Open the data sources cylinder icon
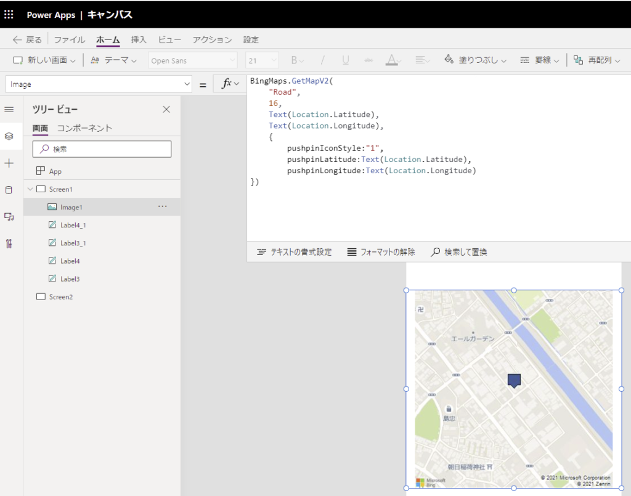Image resolution: width=631 pixels, height=496 pixels. (9, 190)
